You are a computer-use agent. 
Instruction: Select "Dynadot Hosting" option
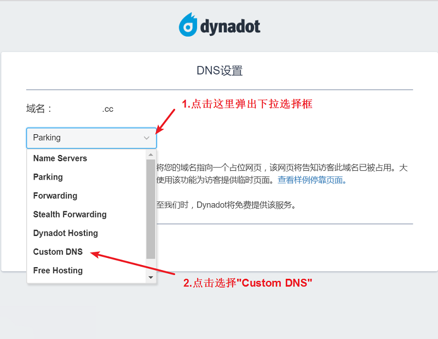[65, 233]
